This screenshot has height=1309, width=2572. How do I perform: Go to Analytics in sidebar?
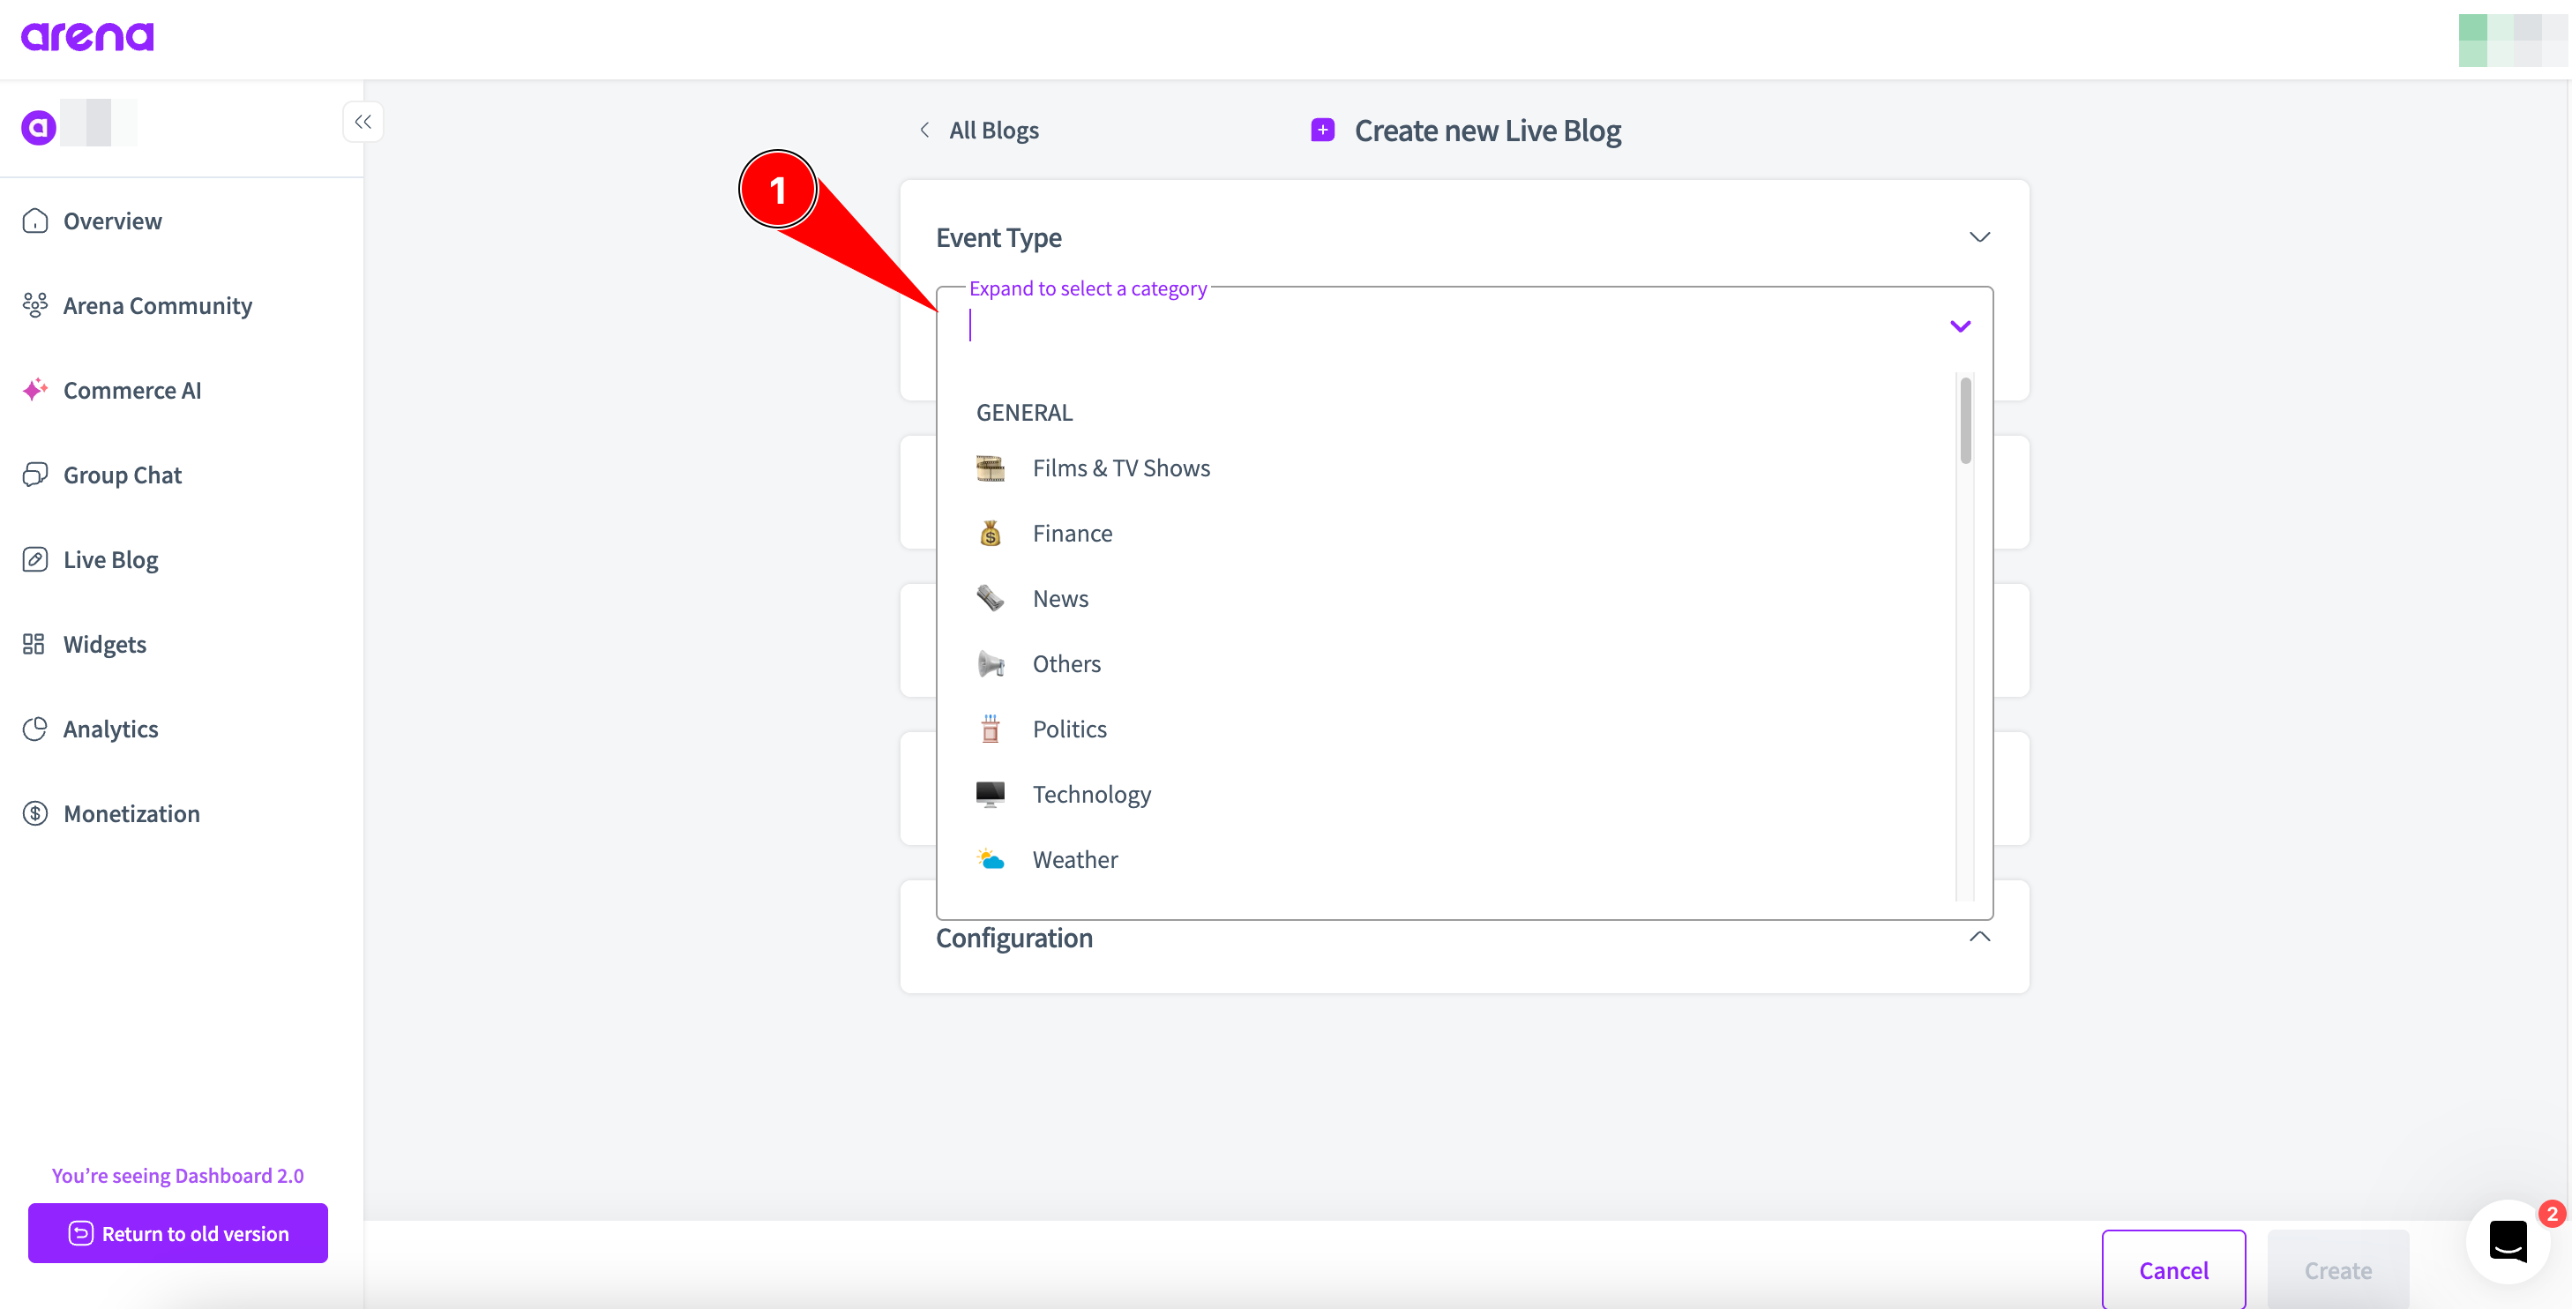click(x=110, y=729)
